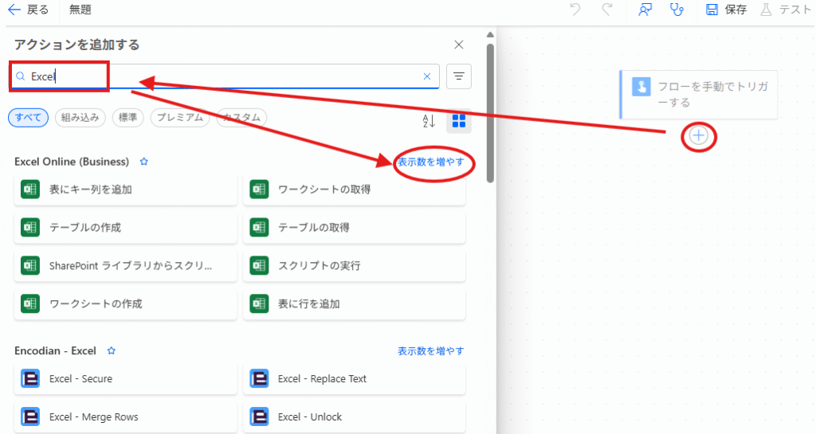Image resolution: width=816 pixels, height=434 pixels.
Task: Show more Encodian - Excel actions
Action: 431,351
